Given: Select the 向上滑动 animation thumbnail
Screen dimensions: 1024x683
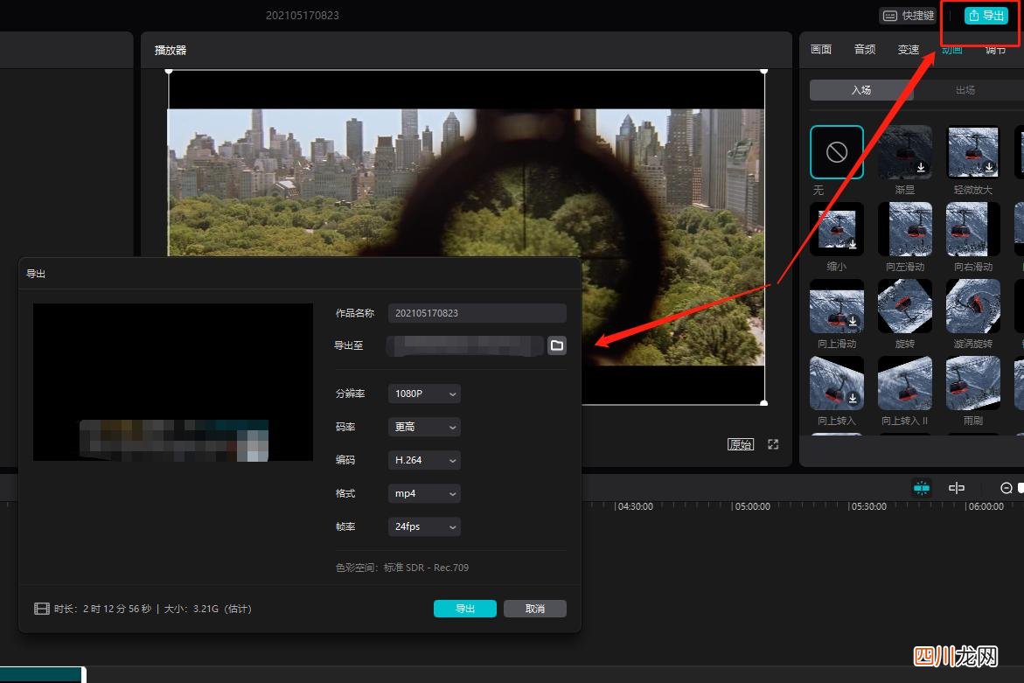Looking at the screenshot, I should 837,306.
